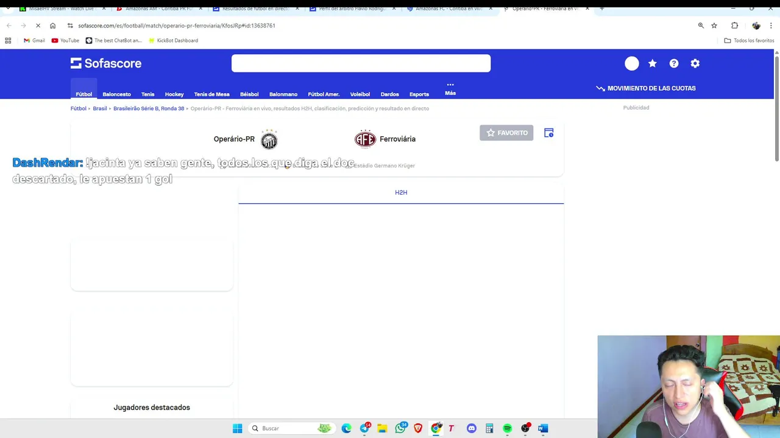The width and height of the screenshot is (780, 438).
Task: Click the Operário-PR team name
Action: coord(234,139)
